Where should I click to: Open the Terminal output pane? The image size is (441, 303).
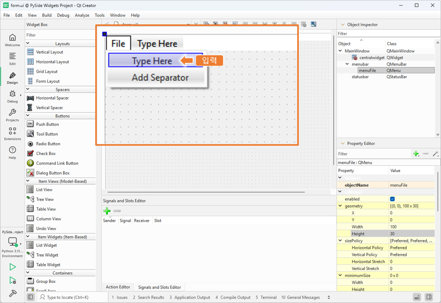[266, 297]
